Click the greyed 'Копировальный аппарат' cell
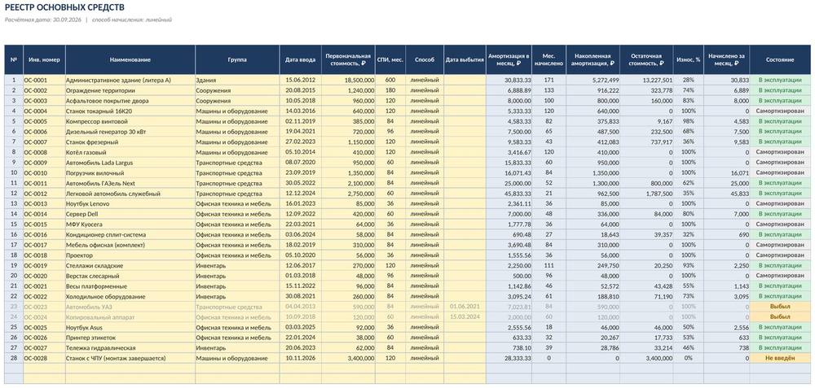Viewport: 815px width, 388px height. tap(130, 317)
